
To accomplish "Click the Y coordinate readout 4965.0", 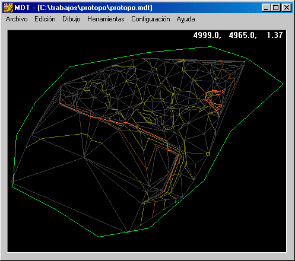I will [x=243, y=35].
